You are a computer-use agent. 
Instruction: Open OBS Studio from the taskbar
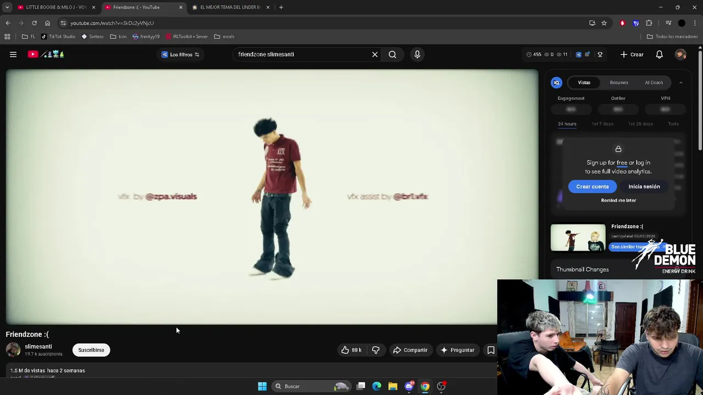(441, 386)
